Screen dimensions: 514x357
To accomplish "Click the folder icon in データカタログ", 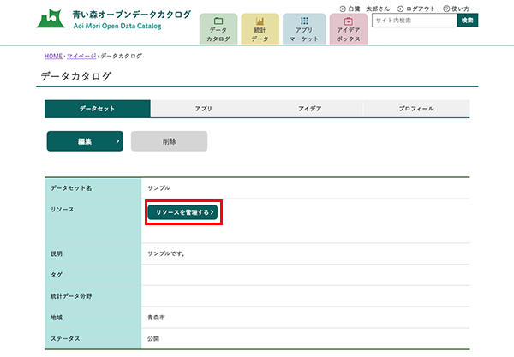I will [218, 21].
